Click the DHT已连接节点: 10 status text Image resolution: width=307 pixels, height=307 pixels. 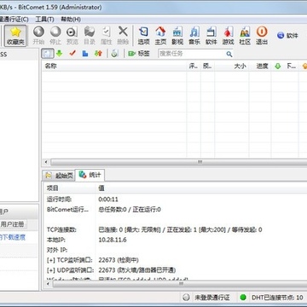pyautogui.click(x=277, y=298)
